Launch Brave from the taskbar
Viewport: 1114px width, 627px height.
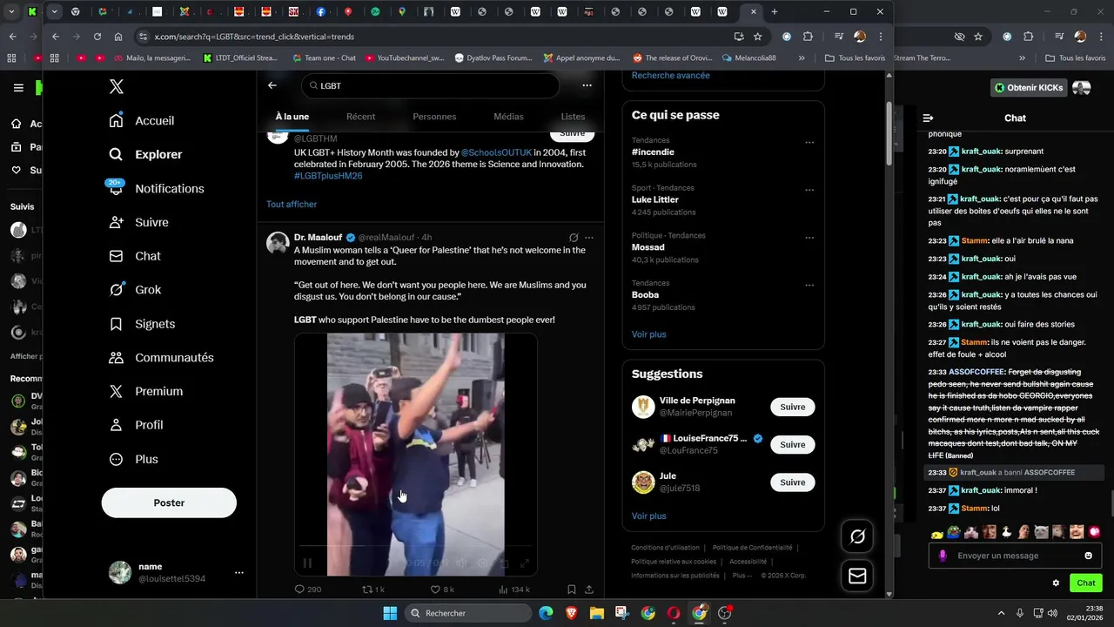[571, 613]
